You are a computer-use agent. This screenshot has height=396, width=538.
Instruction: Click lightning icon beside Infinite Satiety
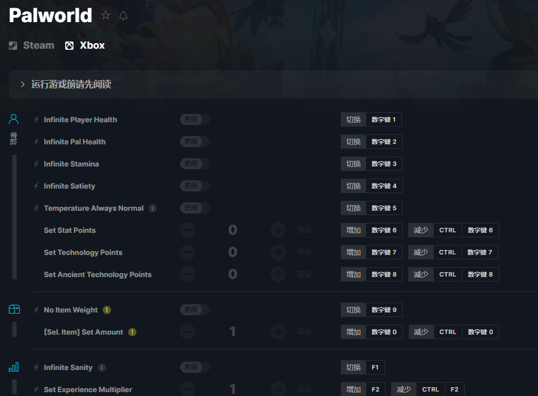(36, 186)
